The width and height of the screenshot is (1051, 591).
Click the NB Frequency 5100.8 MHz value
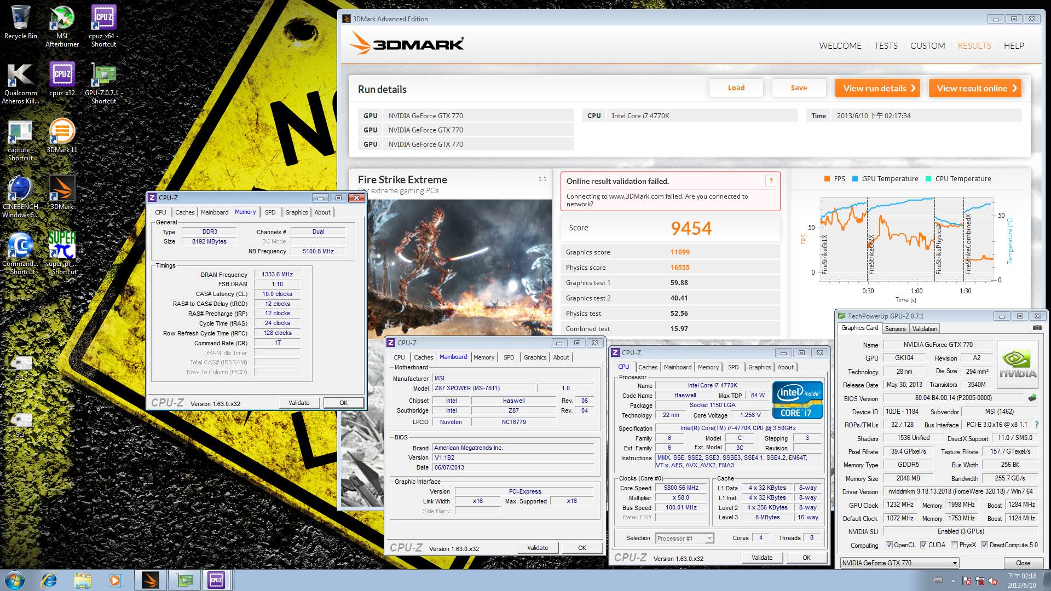point(318,251)
